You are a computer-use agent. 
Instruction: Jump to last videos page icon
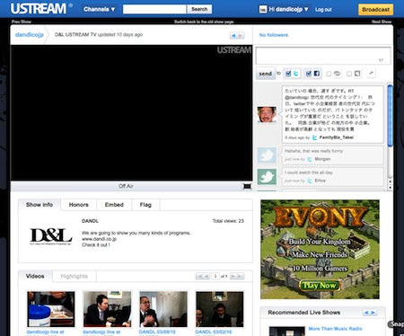(x=241, y=276)
